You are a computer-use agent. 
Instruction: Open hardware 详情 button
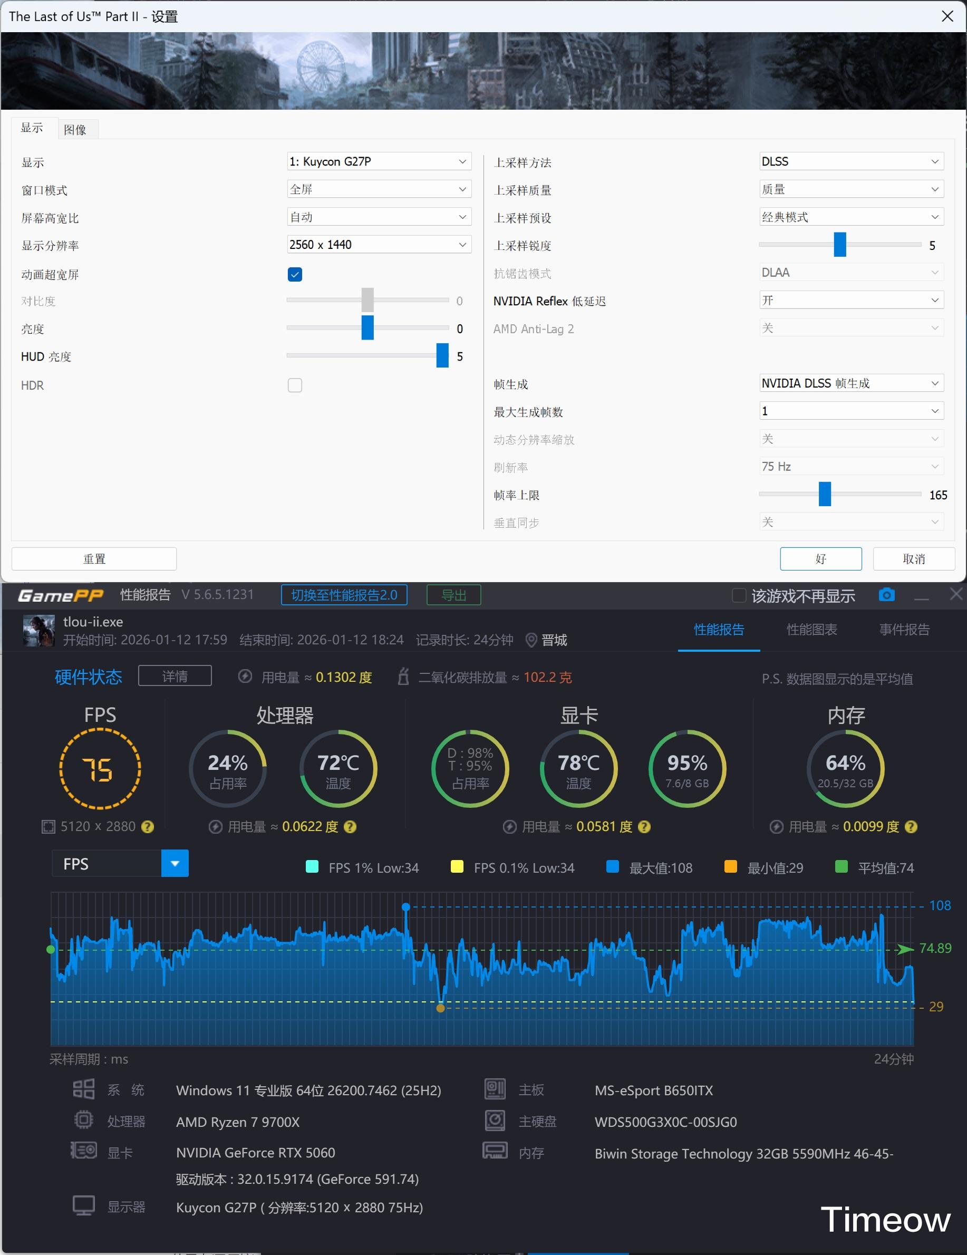click(175, 676)
